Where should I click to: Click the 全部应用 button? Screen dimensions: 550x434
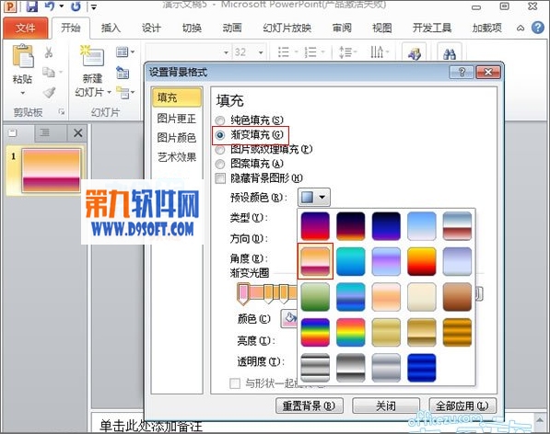coord(462,406)
